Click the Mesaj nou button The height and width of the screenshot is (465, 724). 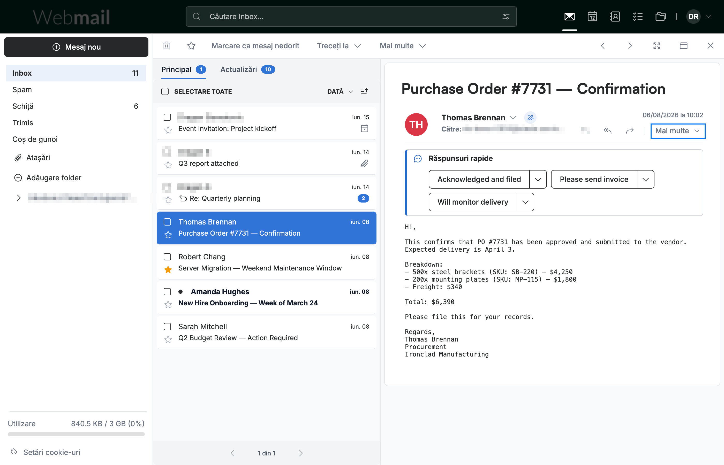pos(76,47)
